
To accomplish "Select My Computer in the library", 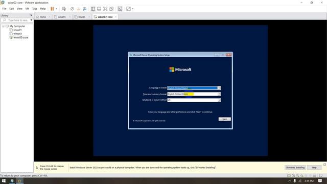I will tap(17, 26).
